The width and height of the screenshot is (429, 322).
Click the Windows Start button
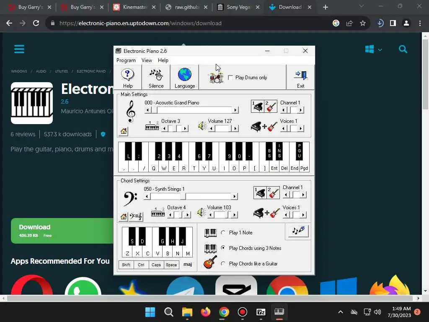click(150, 312)
